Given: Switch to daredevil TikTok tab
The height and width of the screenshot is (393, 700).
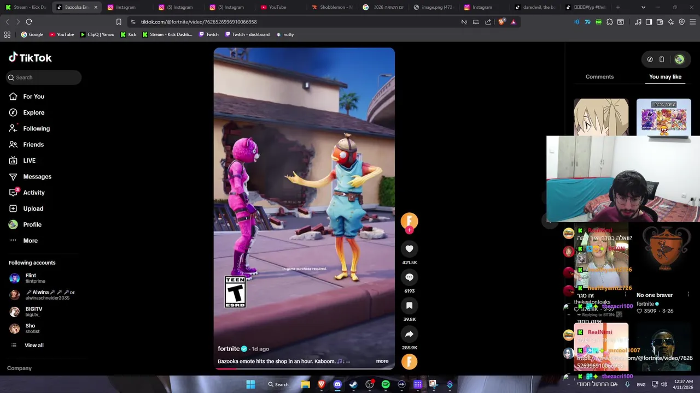Looking at the screenshot, I should (x=536, y=7).
